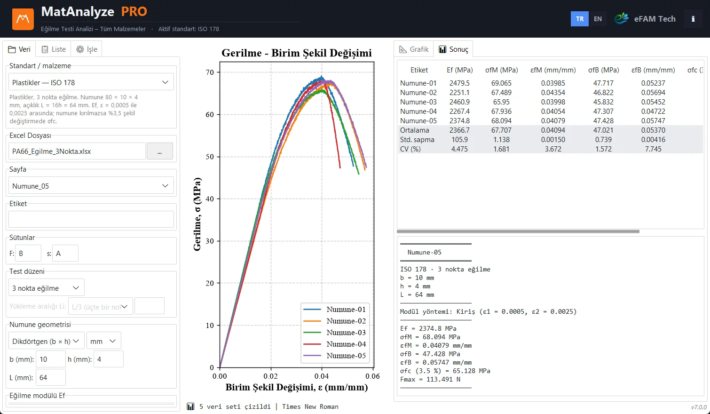Click the browse ... file button
Viewport: 710px width, 414px height.
pyautogui.click(x=160, y=151)
